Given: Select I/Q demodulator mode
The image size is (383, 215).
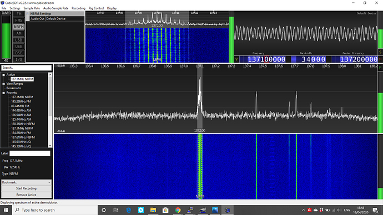Looking at the screenshot, I should [19, 59].
